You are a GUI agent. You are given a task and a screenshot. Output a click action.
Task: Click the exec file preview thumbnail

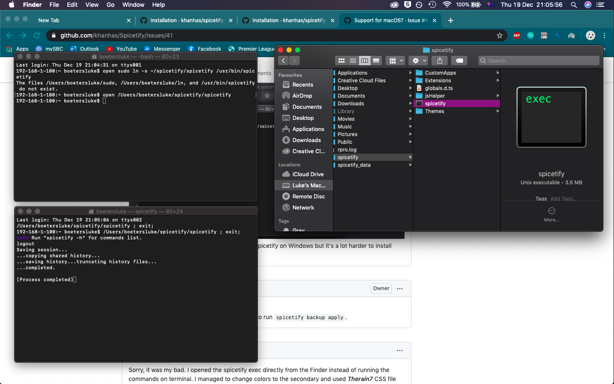point(551,117)
